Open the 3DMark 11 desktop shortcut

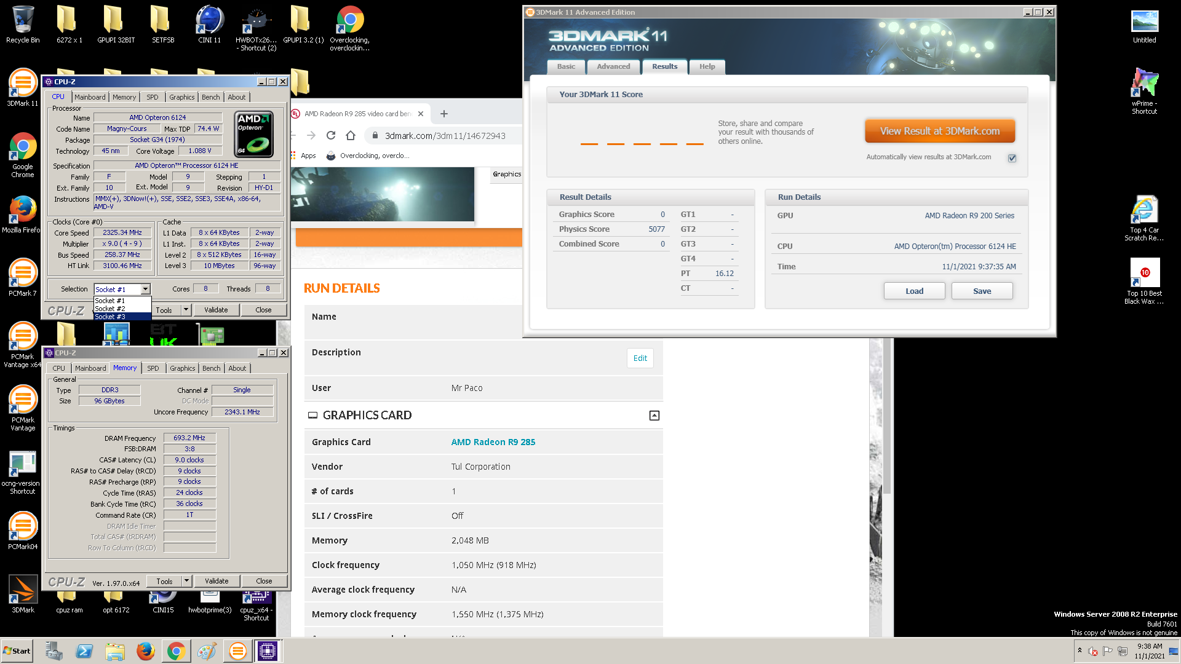pos(23,88)
